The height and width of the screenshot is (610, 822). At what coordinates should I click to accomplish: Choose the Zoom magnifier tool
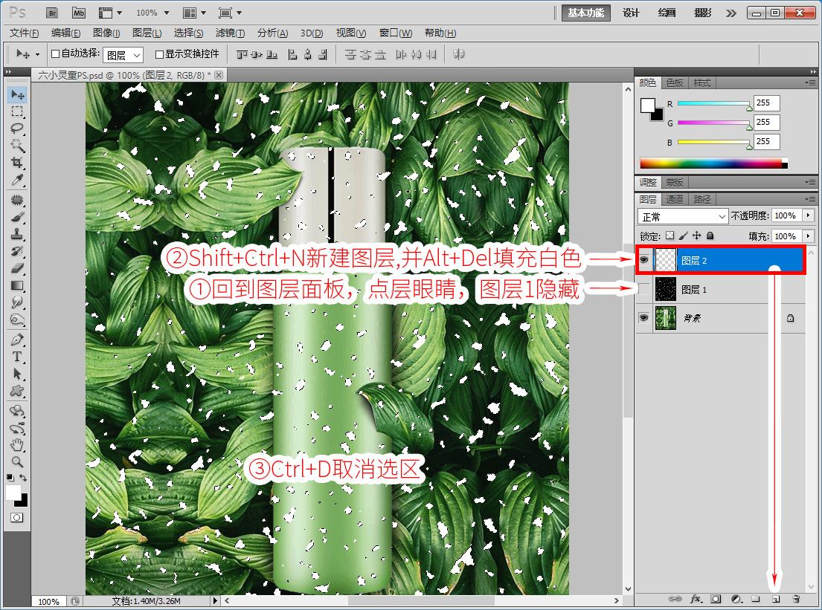[17, 461]
